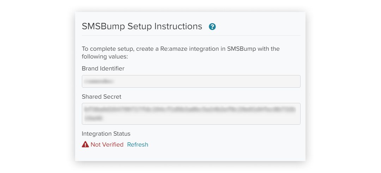Click the Shared Secret label
The height and width of the screenshot is (173, 381).
click(x=102, y=97)
